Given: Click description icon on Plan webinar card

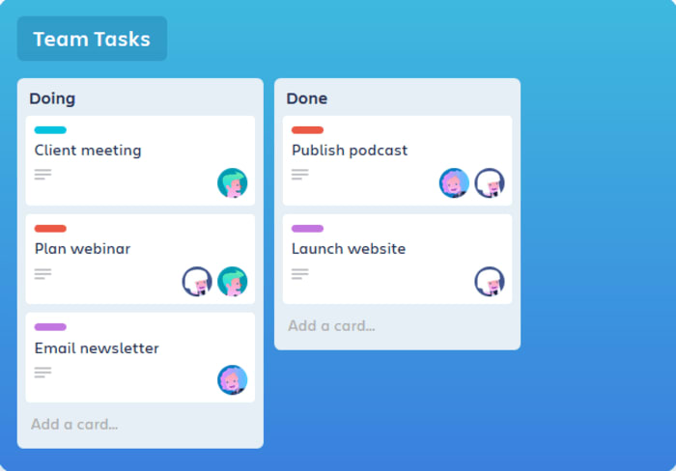Looking at the screenshot, I should point(42,274).
